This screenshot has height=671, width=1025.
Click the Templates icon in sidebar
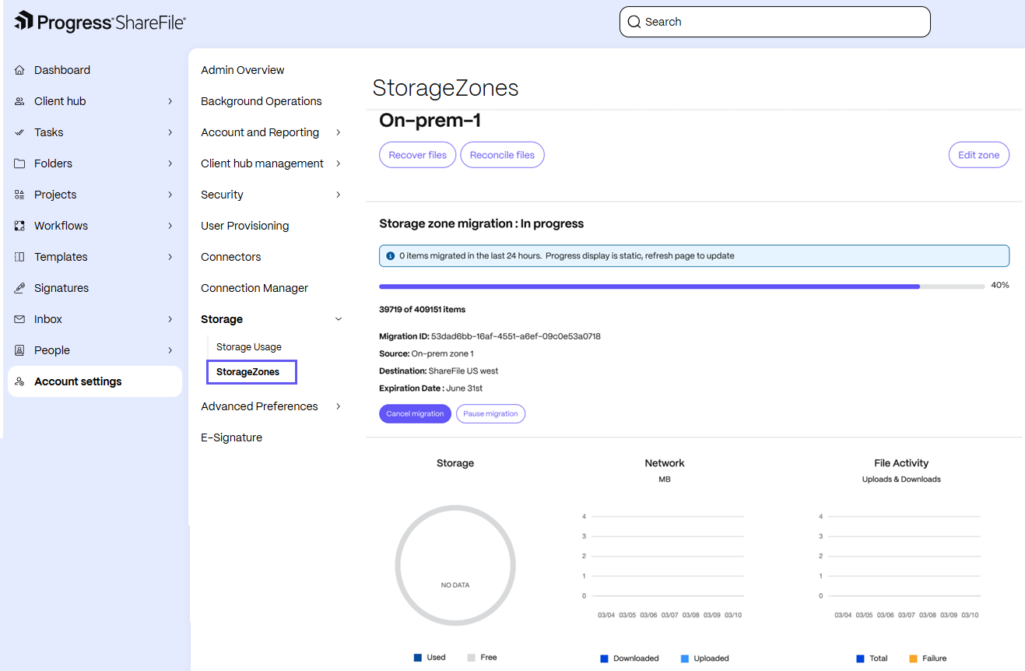(x=19, y=257)
